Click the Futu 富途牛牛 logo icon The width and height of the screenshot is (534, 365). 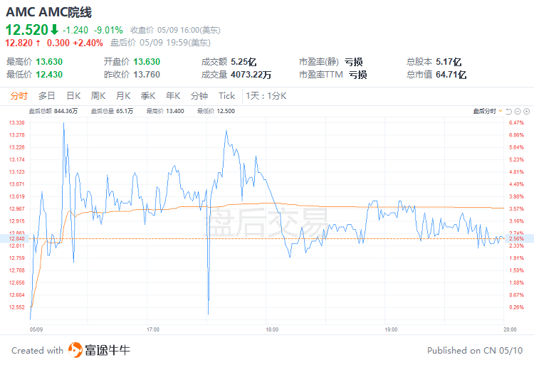pyautogui.click(x=75, y=350)
